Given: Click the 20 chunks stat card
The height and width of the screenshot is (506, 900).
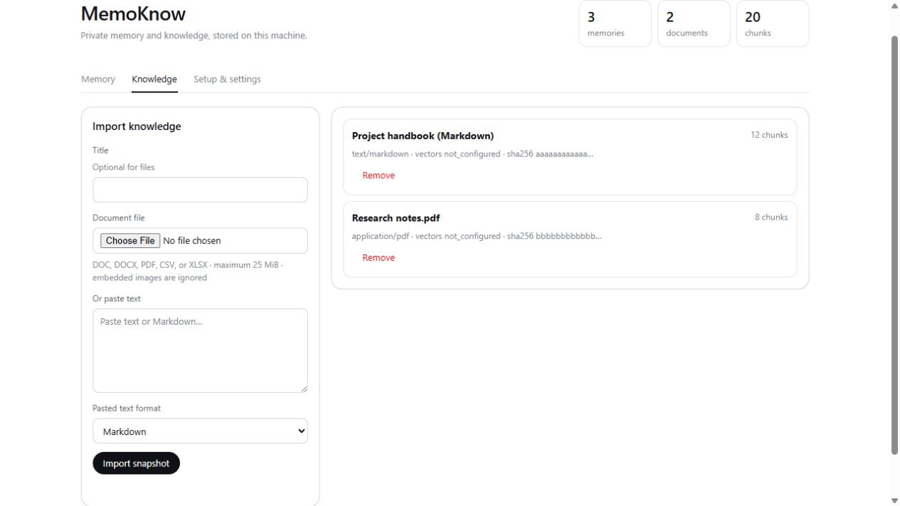Looking at the screenshot, I should [x=772, y=23].
